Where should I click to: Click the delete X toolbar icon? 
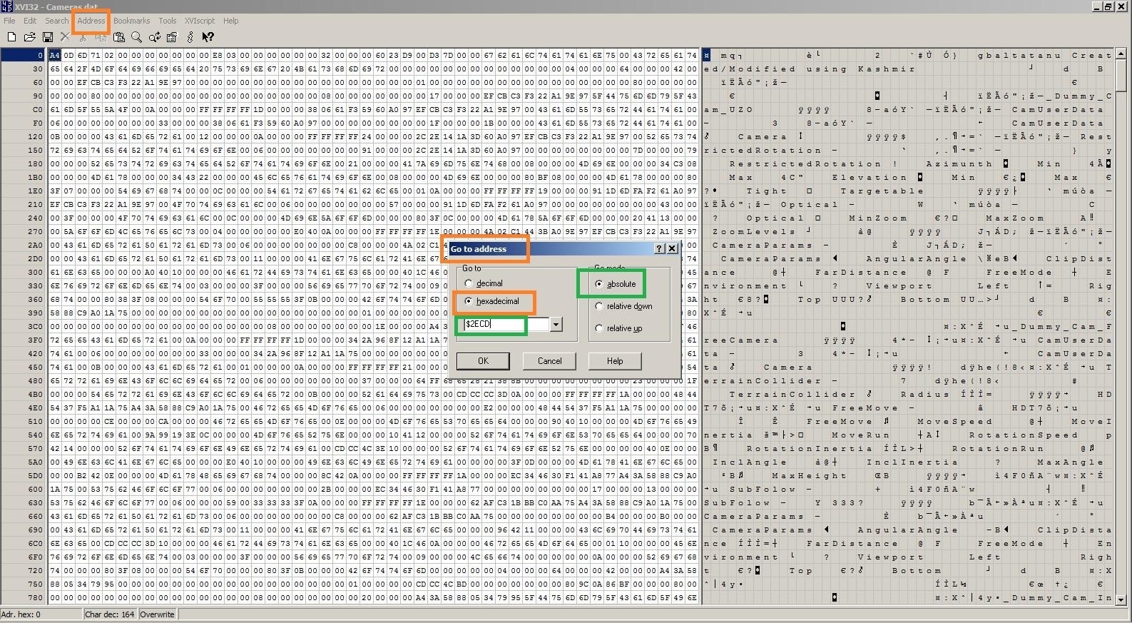[65, 37]
